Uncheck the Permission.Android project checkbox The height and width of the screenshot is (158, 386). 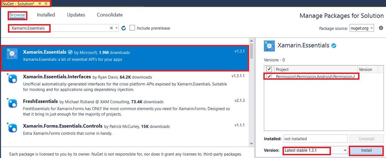point(269,76)
